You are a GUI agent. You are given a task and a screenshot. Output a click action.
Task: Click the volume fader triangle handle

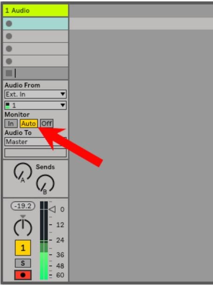(52, 209)
